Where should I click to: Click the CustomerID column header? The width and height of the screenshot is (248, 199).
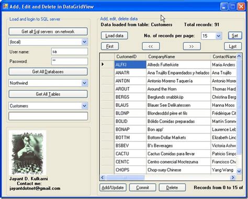pos(130,57)
